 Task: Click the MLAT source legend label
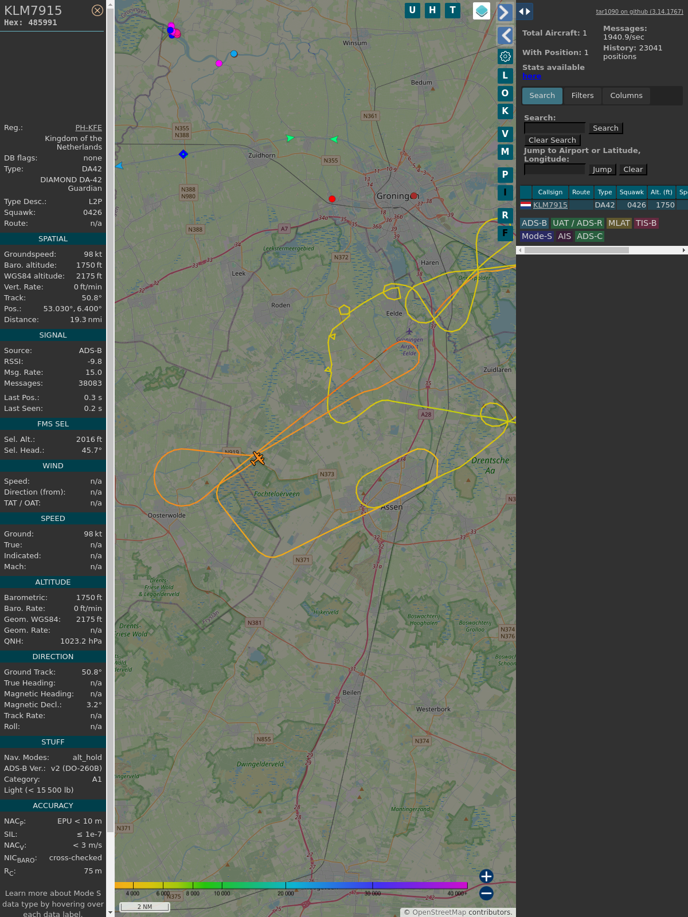tap(619, 224)
